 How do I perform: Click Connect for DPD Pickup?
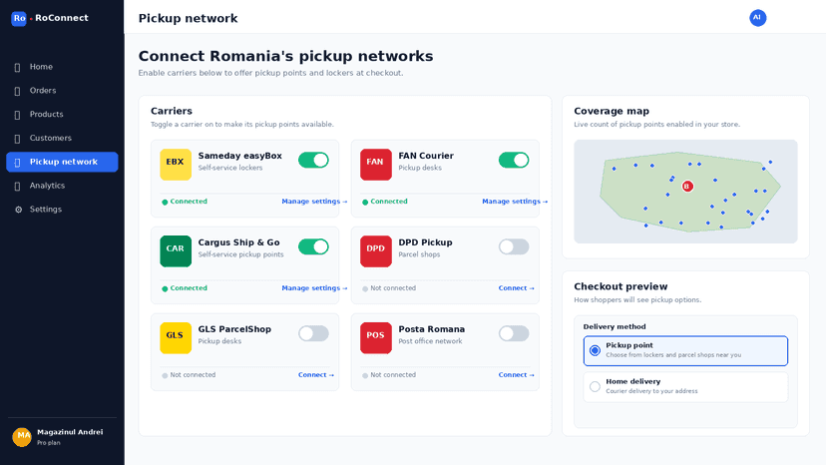(x=517, y=288)
